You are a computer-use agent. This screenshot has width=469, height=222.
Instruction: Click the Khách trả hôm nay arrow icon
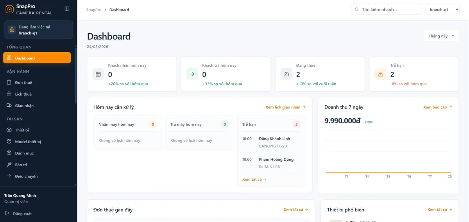click(x=192, y=74)
